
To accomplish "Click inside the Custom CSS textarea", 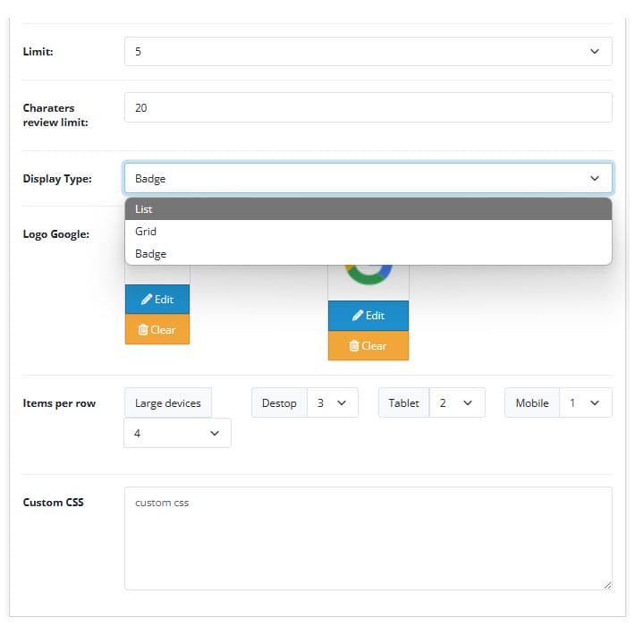I will click(368, 538).
